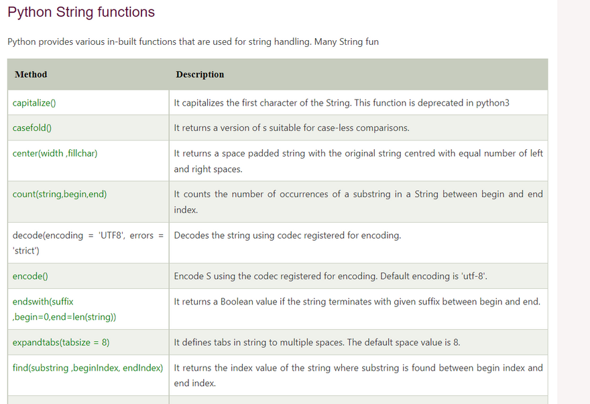This screenshot has height=404, width=590.
Task: Click the space padded string description
Action: [358, 161]
